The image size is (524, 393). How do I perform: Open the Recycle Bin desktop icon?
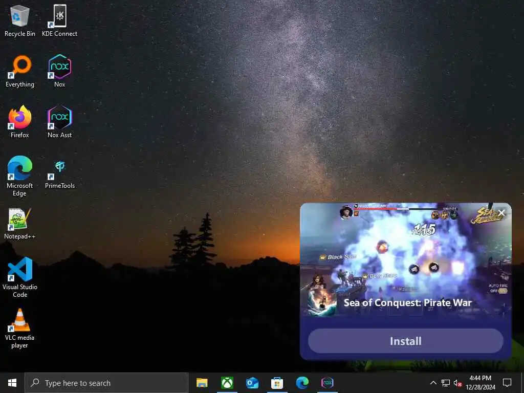[20, 20]
